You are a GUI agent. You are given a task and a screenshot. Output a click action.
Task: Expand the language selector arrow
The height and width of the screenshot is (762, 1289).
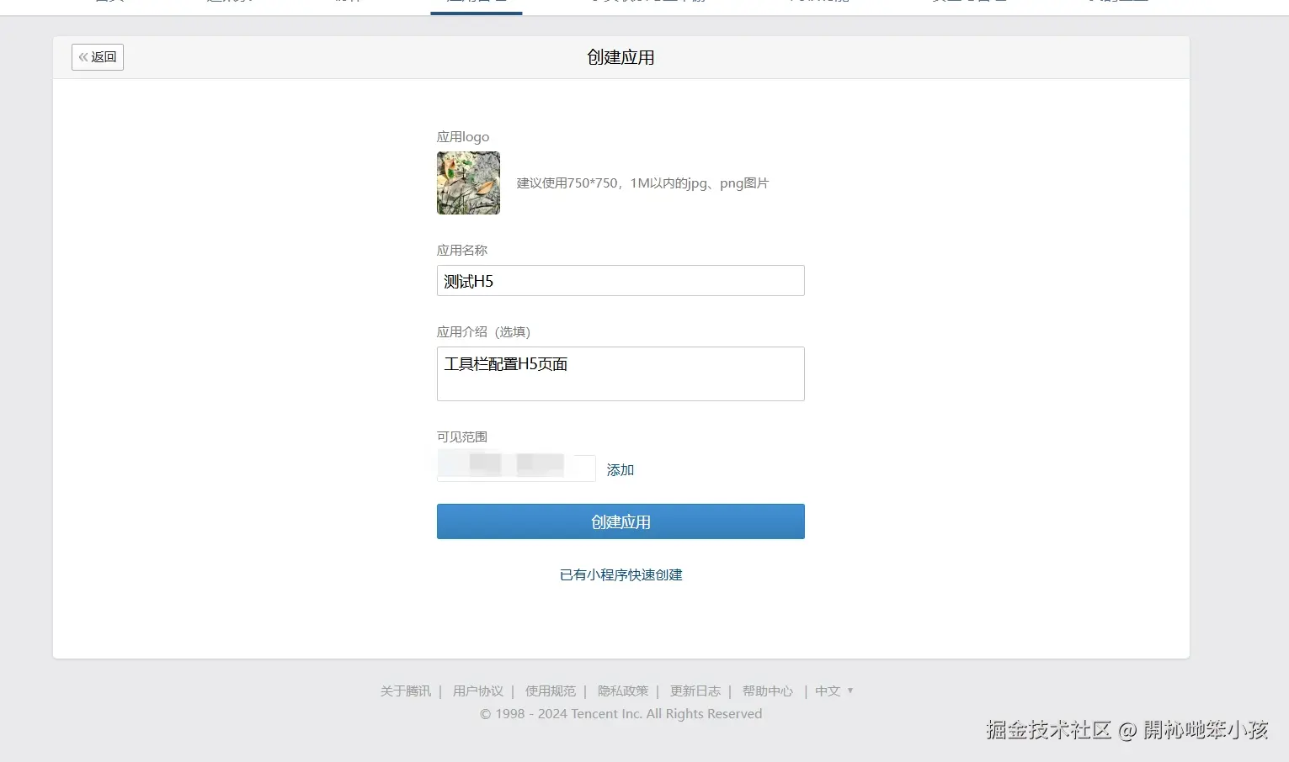coord(850,691)
